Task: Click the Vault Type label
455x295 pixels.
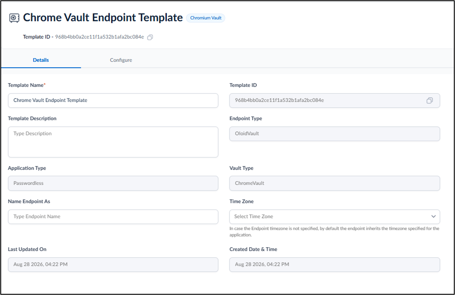Action: click(x=241, y=168)
